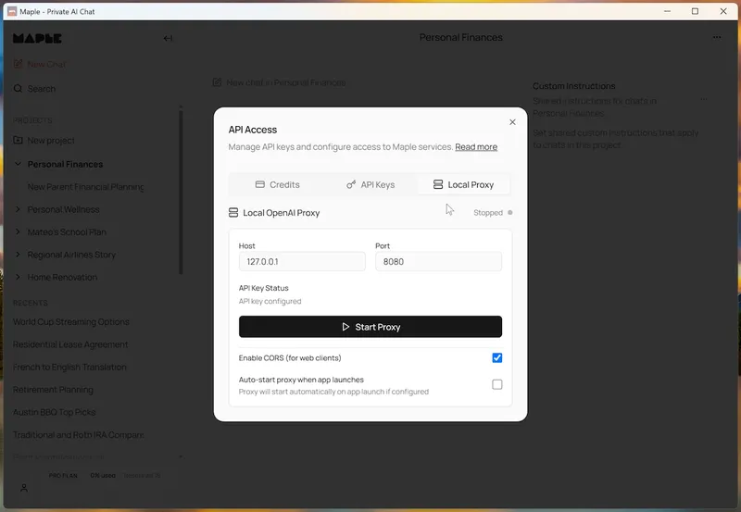The image size is (741, 512).
Task: Open Search in the sidebar
Action: (34, 89)
